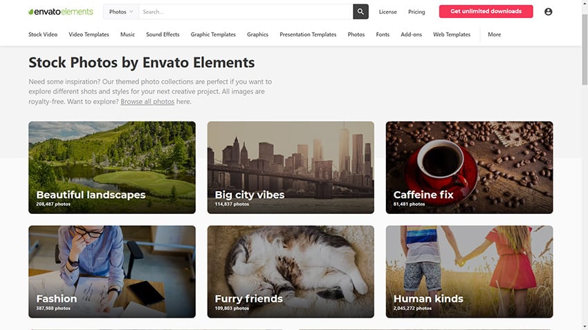Screen dimensions: 588x330
Task: Open the Sound Effects category
Action: (163, 35)
